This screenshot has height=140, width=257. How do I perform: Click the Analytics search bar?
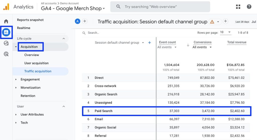click(160, 7)
